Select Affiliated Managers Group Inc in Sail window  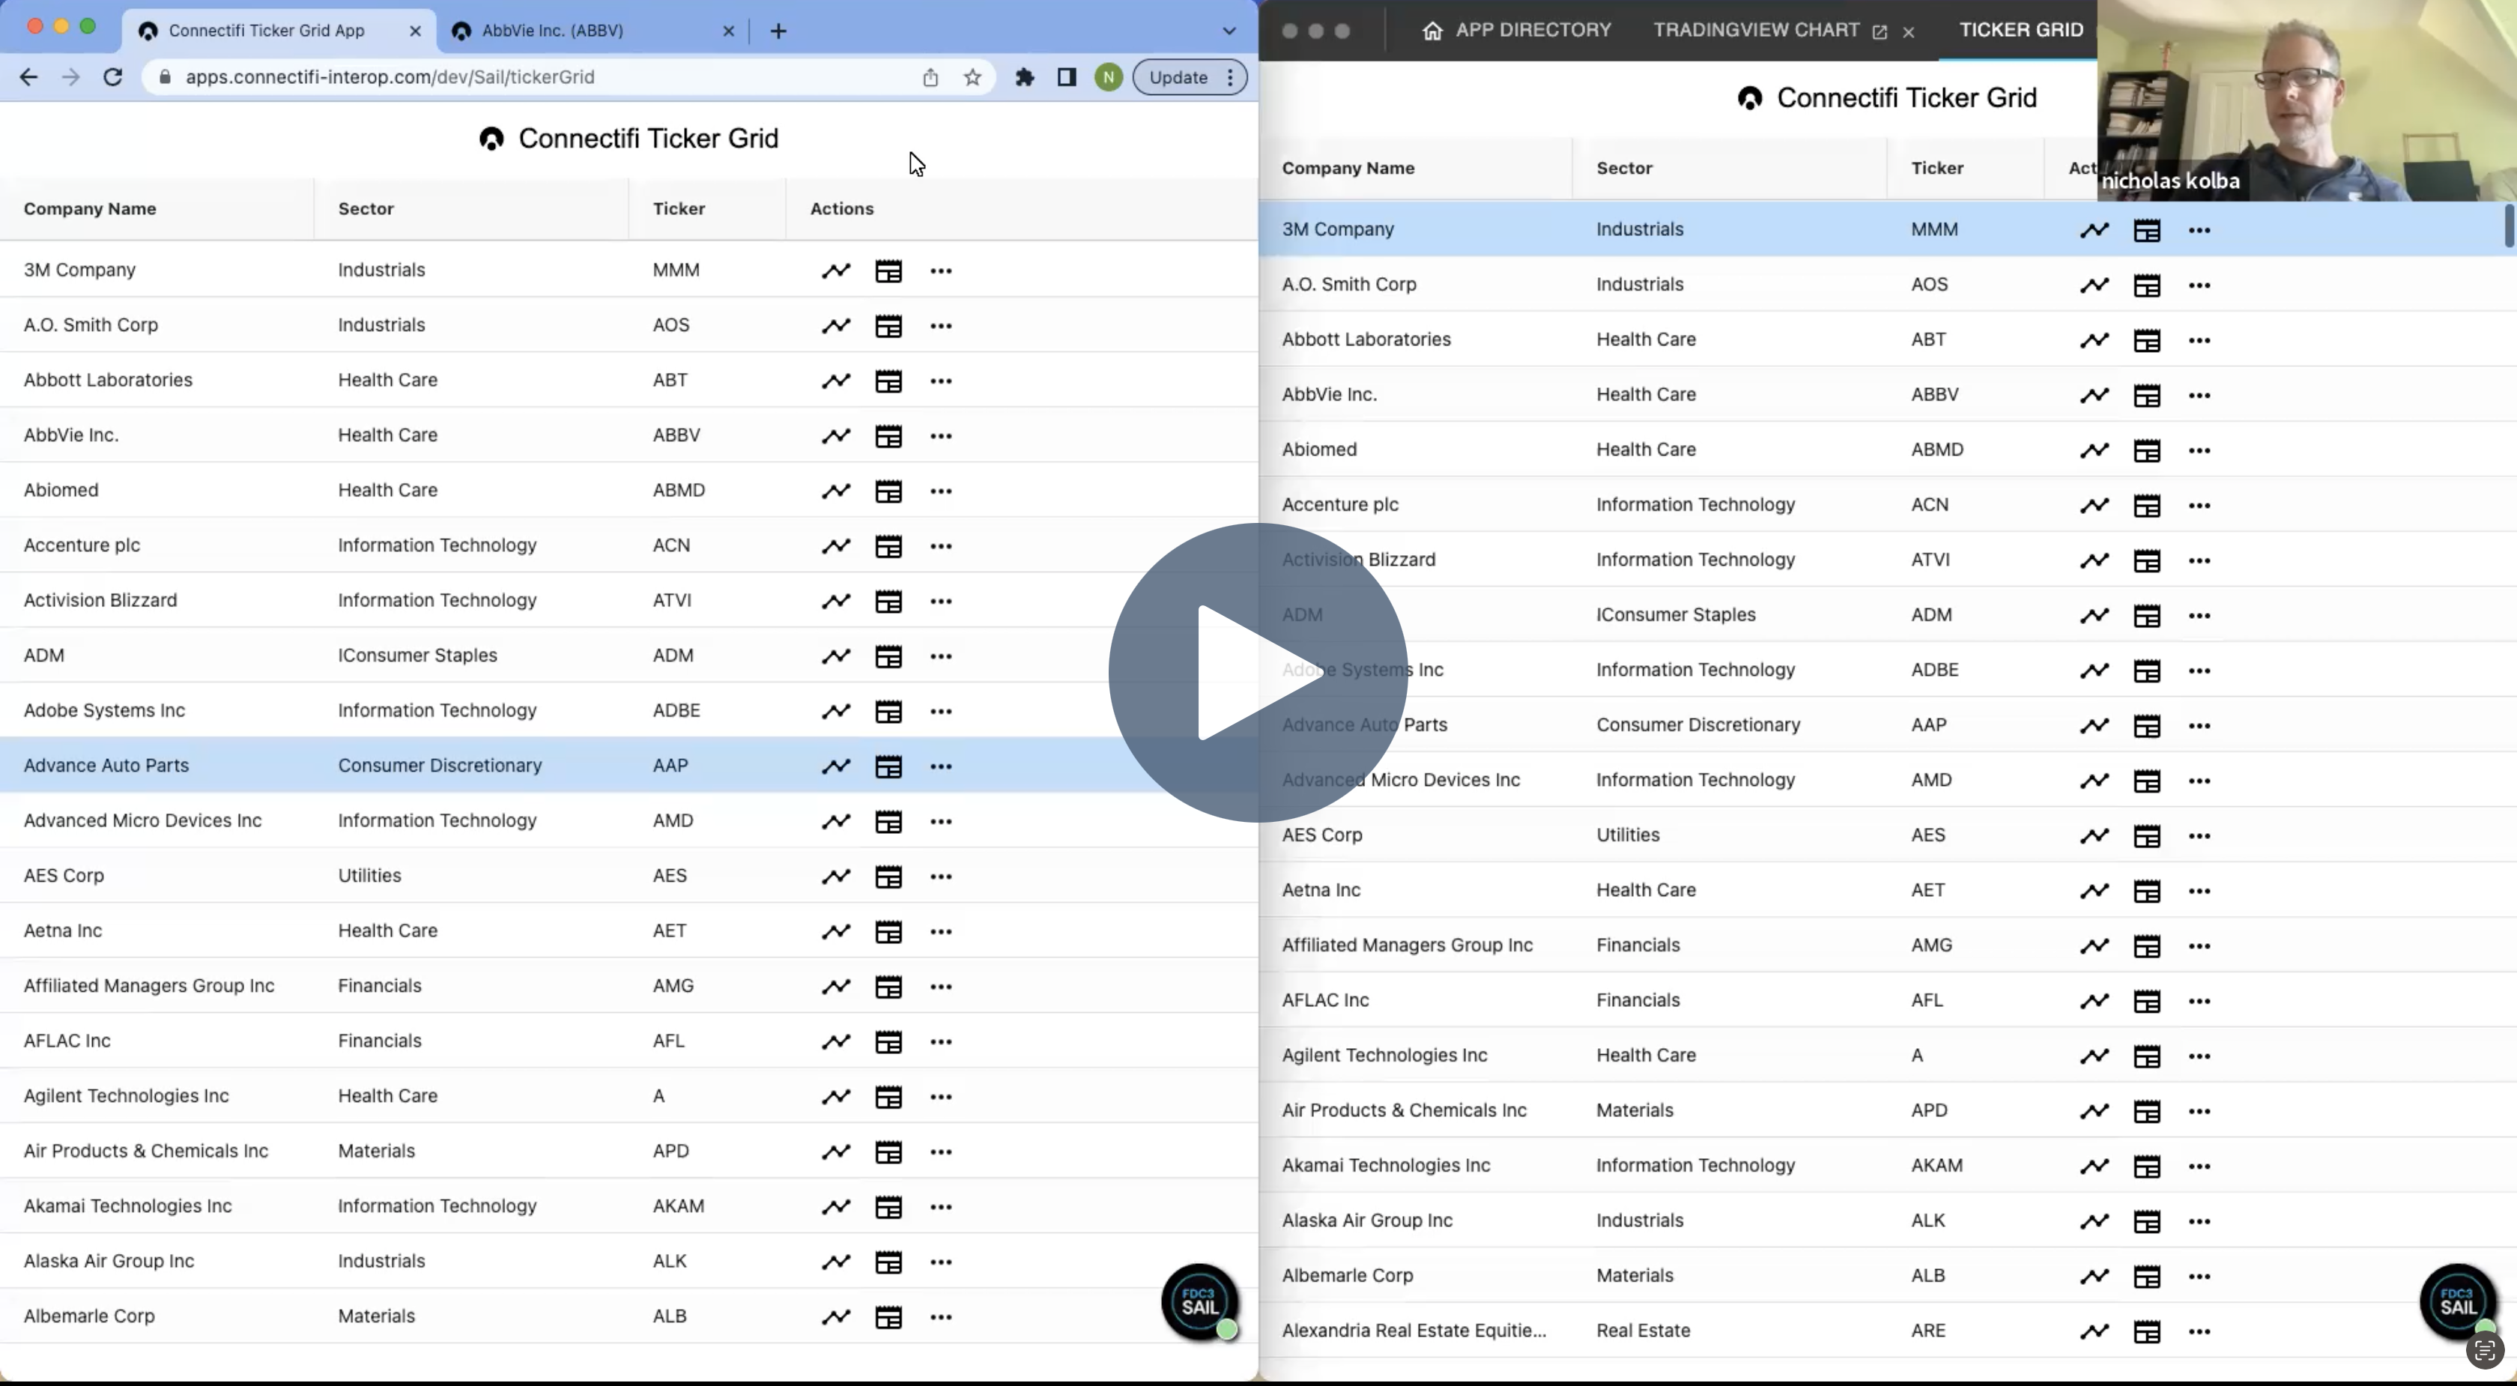pos(1407,945)
